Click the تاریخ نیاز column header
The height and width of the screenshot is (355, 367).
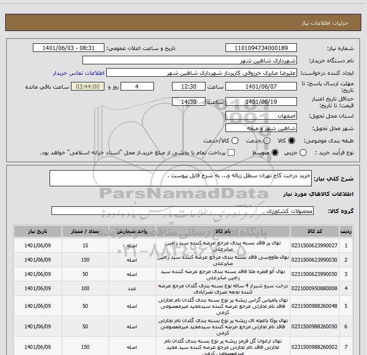[x=38, y=231]
